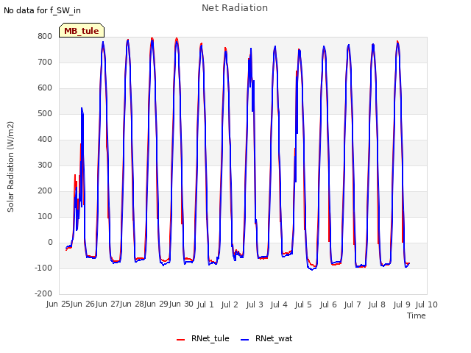
Task: Click the 300 y-axis tick label
Action: pyautogui.click(x=45, y=165)
